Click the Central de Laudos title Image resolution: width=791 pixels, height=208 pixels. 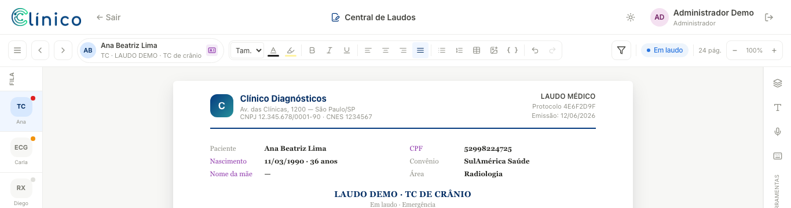click(x=373, y=17)
